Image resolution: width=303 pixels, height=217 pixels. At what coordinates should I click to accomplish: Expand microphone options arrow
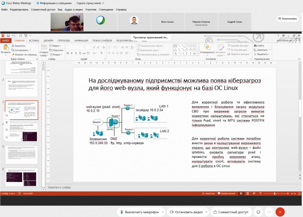[x=162, y=212]
